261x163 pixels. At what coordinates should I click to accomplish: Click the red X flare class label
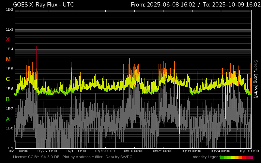tap(8, 39)
